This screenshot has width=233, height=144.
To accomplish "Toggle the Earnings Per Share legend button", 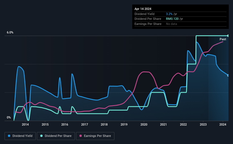I will tap(95, 136).
